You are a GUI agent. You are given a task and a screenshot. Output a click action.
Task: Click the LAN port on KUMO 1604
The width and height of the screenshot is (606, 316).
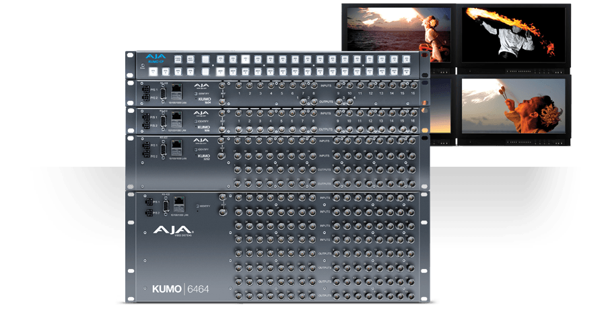(x=176, y=91)
